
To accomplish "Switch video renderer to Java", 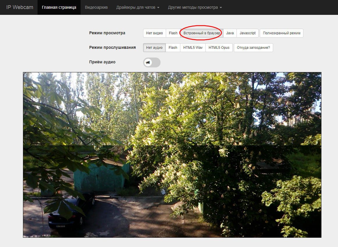I will click(x=230, y=33).
